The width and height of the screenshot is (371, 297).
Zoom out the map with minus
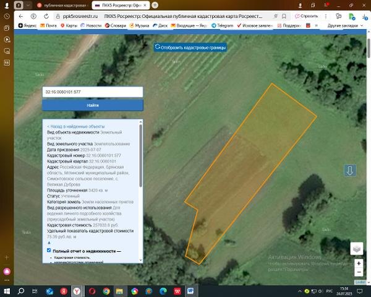[x=359, y=272]
